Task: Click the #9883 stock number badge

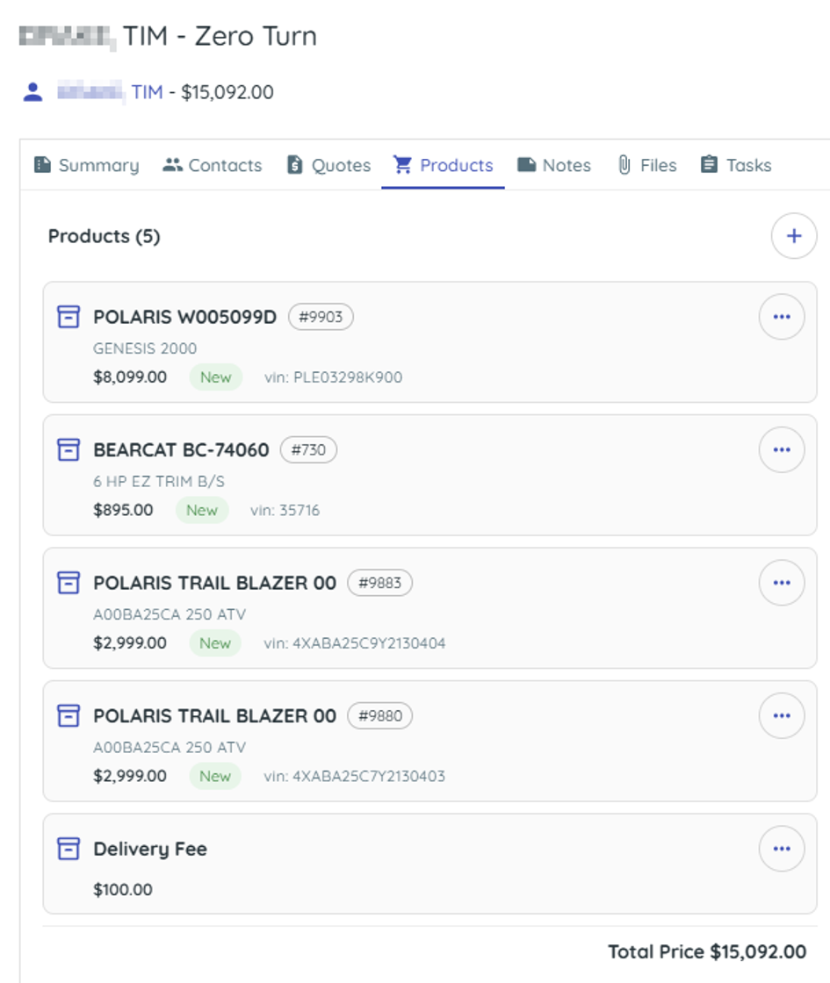Action: pyautogui.click(x=379, y=583)
